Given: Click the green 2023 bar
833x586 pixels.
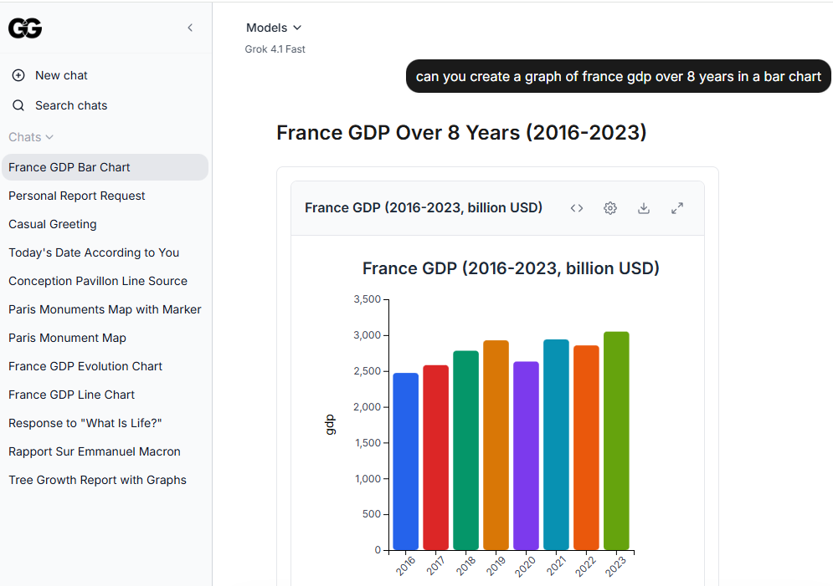Looking at the screenshot, I should [x=616, y=441].
